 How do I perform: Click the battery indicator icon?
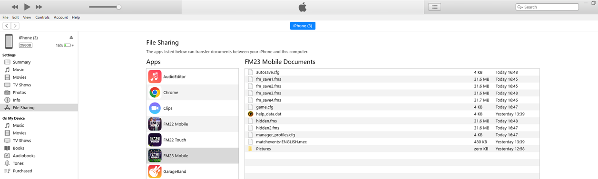(68, 46)
